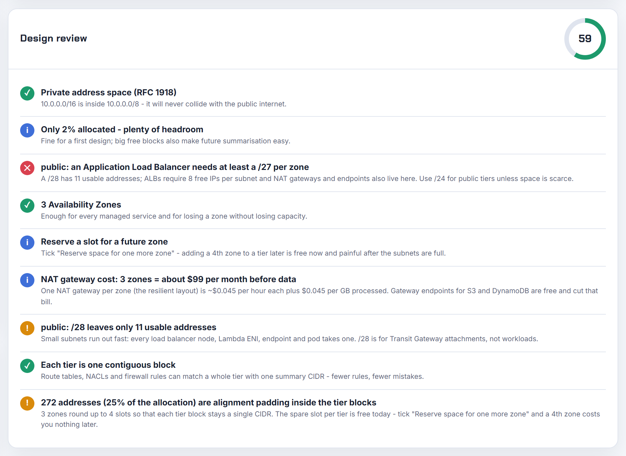The image size is (626, 456).
Task: Click '3 zones round up to 4 slots' description
Action: [320, 419]
